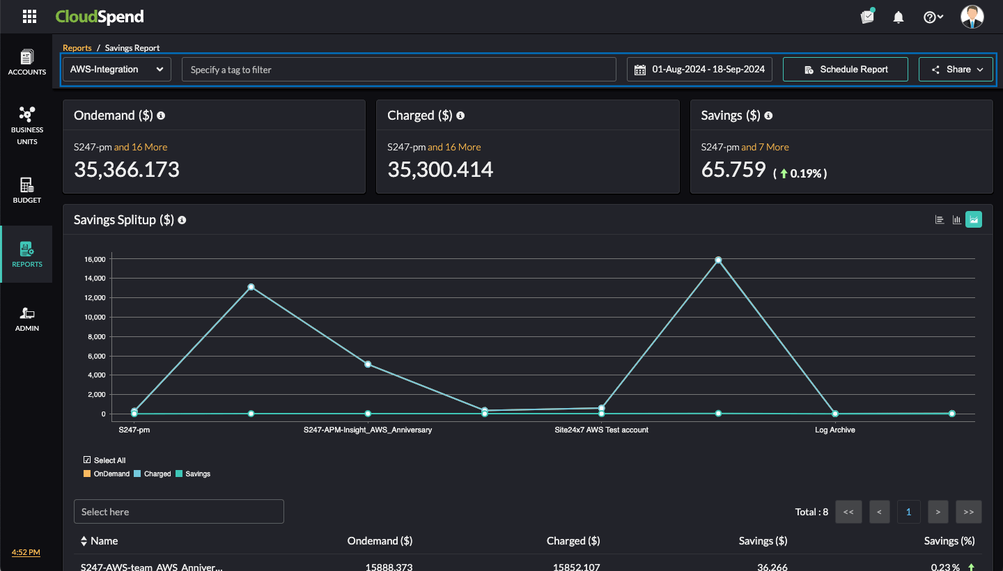
Task: Open the app launcher grid icon
Action: pyautogui.click(x=29, y=17)
